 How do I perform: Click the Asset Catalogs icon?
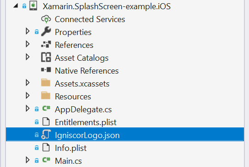click(46, 57)
